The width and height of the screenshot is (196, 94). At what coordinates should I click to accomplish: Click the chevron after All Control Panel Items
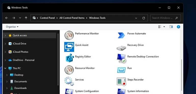(87, 18)
